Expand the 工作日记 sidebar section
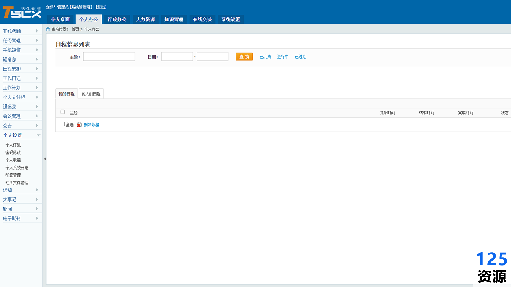511x287 pixels. (21, 78)
